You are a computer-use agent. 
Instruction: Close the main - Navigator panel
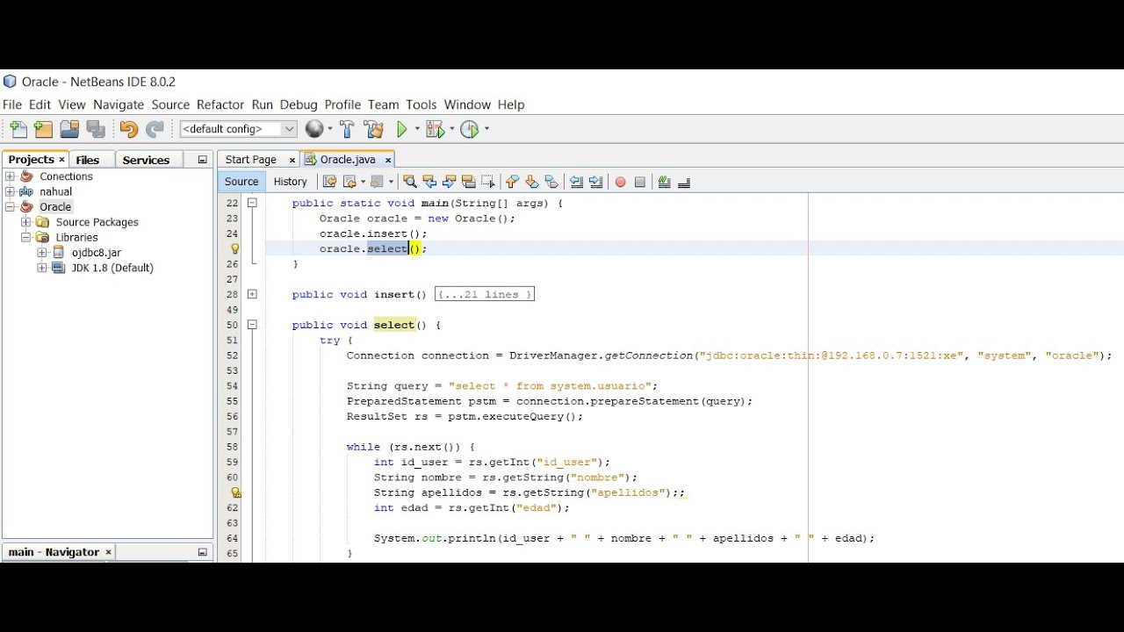[x=108, y=552]
